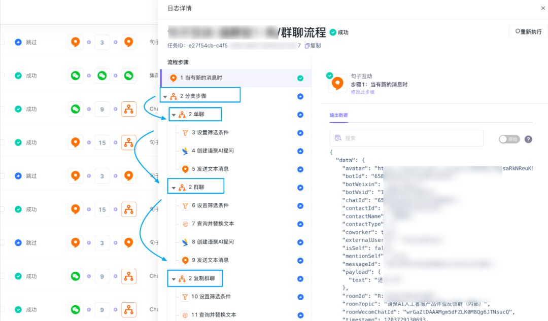Click the step 1 当有新的消息时 trigger icon

click(173, 78)
